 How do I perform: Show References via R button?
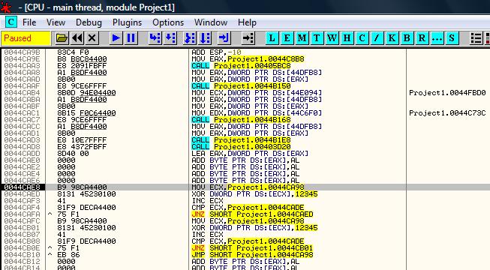tap(422, 38)
